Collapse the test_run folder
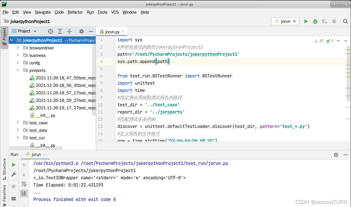Screen dimensions: 351x207 coord(18,138)
